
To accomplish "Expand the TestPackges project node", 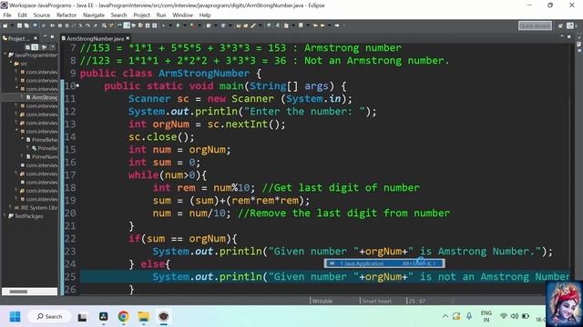I will [x=5, y=216].
